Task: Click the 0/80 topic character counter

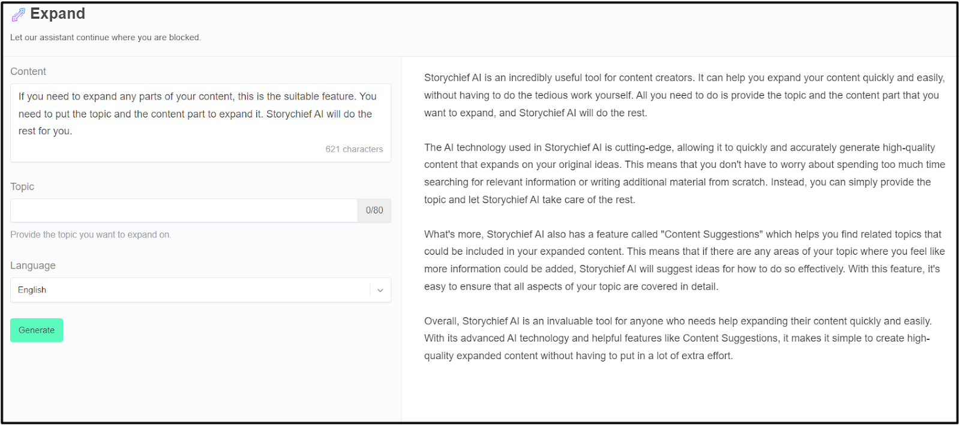Action: [374, 210]
